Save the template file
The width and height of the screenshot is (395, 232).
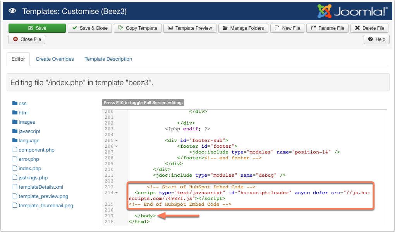click(37, 28)
